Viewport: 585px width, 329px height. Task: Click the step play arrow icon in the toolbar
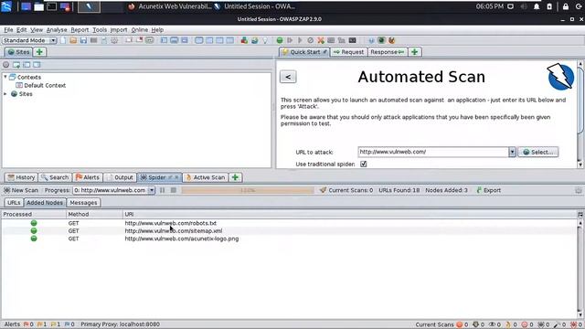pyautogui.click(x=290, y=40)
